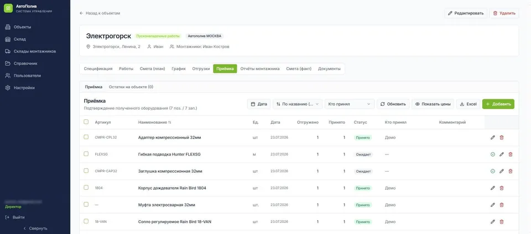Click the 18-VAN article cell

pyautogui.click(x=101, y=222)
